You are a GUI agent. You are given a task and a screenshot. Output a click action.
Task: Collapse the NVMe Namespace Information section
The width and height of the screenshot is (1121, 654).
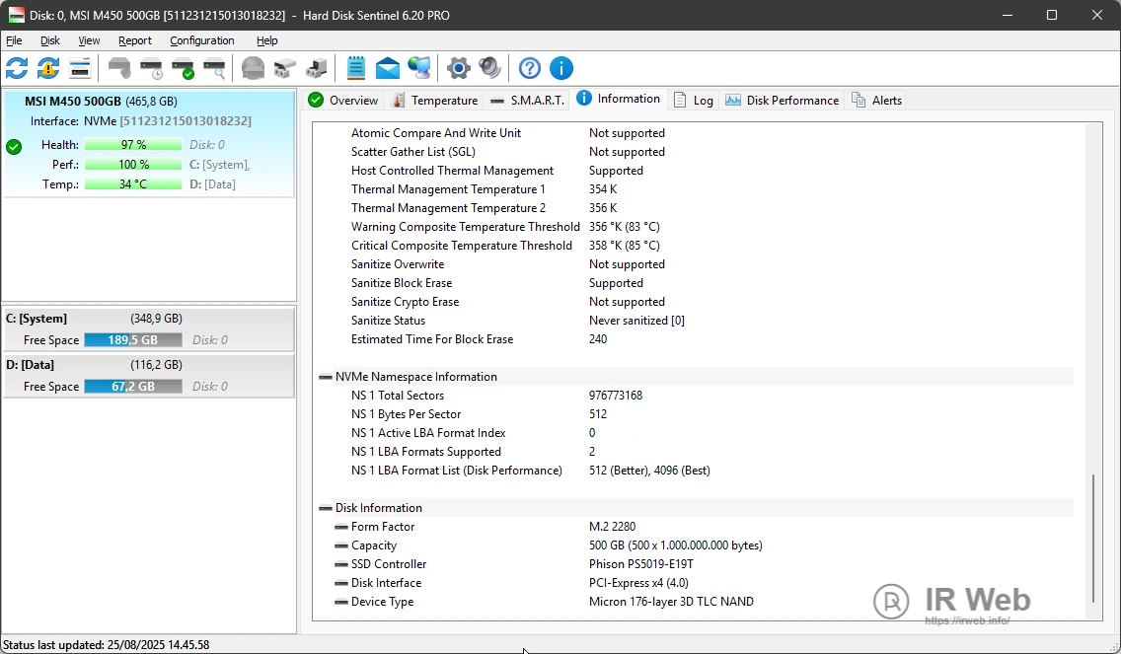pos(326,377)
